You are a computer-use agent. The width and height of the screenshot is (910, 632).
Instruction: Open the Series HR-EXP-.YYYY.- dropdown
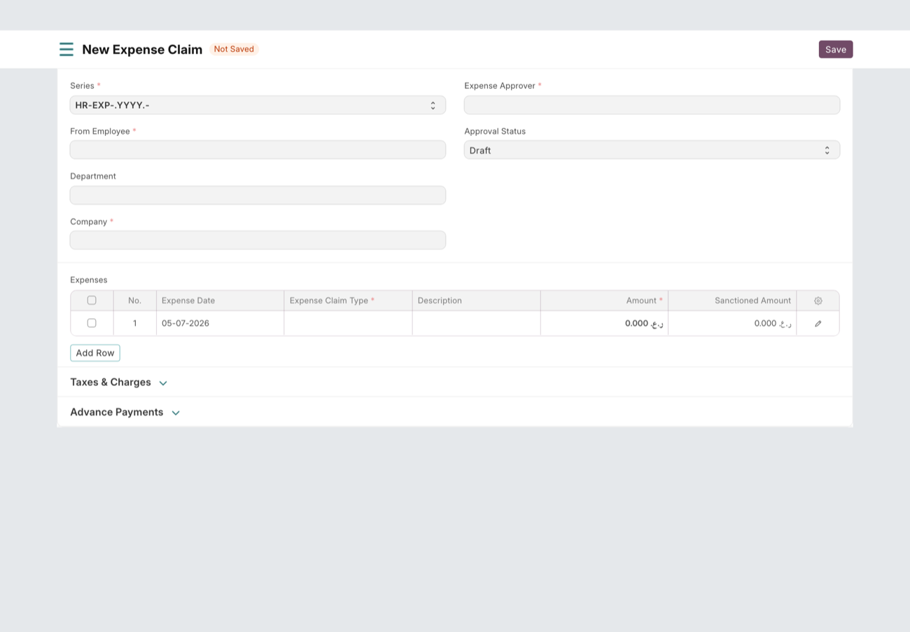[x=258, y=105]
